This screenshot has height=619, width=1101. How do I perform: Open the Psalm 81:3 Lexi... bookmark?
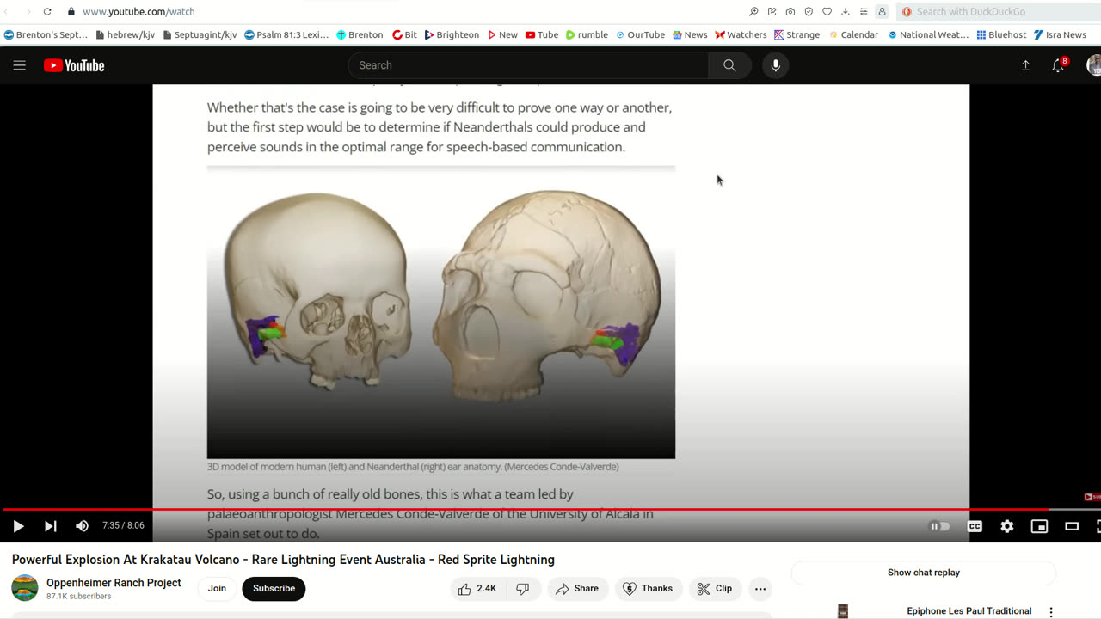coord(286,35)
